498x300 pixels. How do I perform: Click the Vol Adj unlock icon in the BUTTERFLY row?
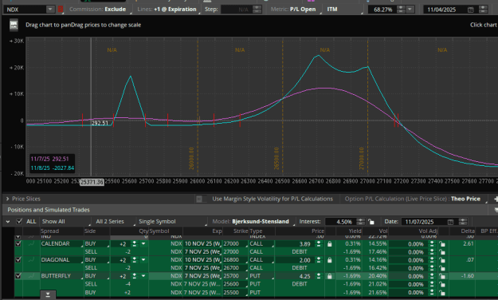441,276
